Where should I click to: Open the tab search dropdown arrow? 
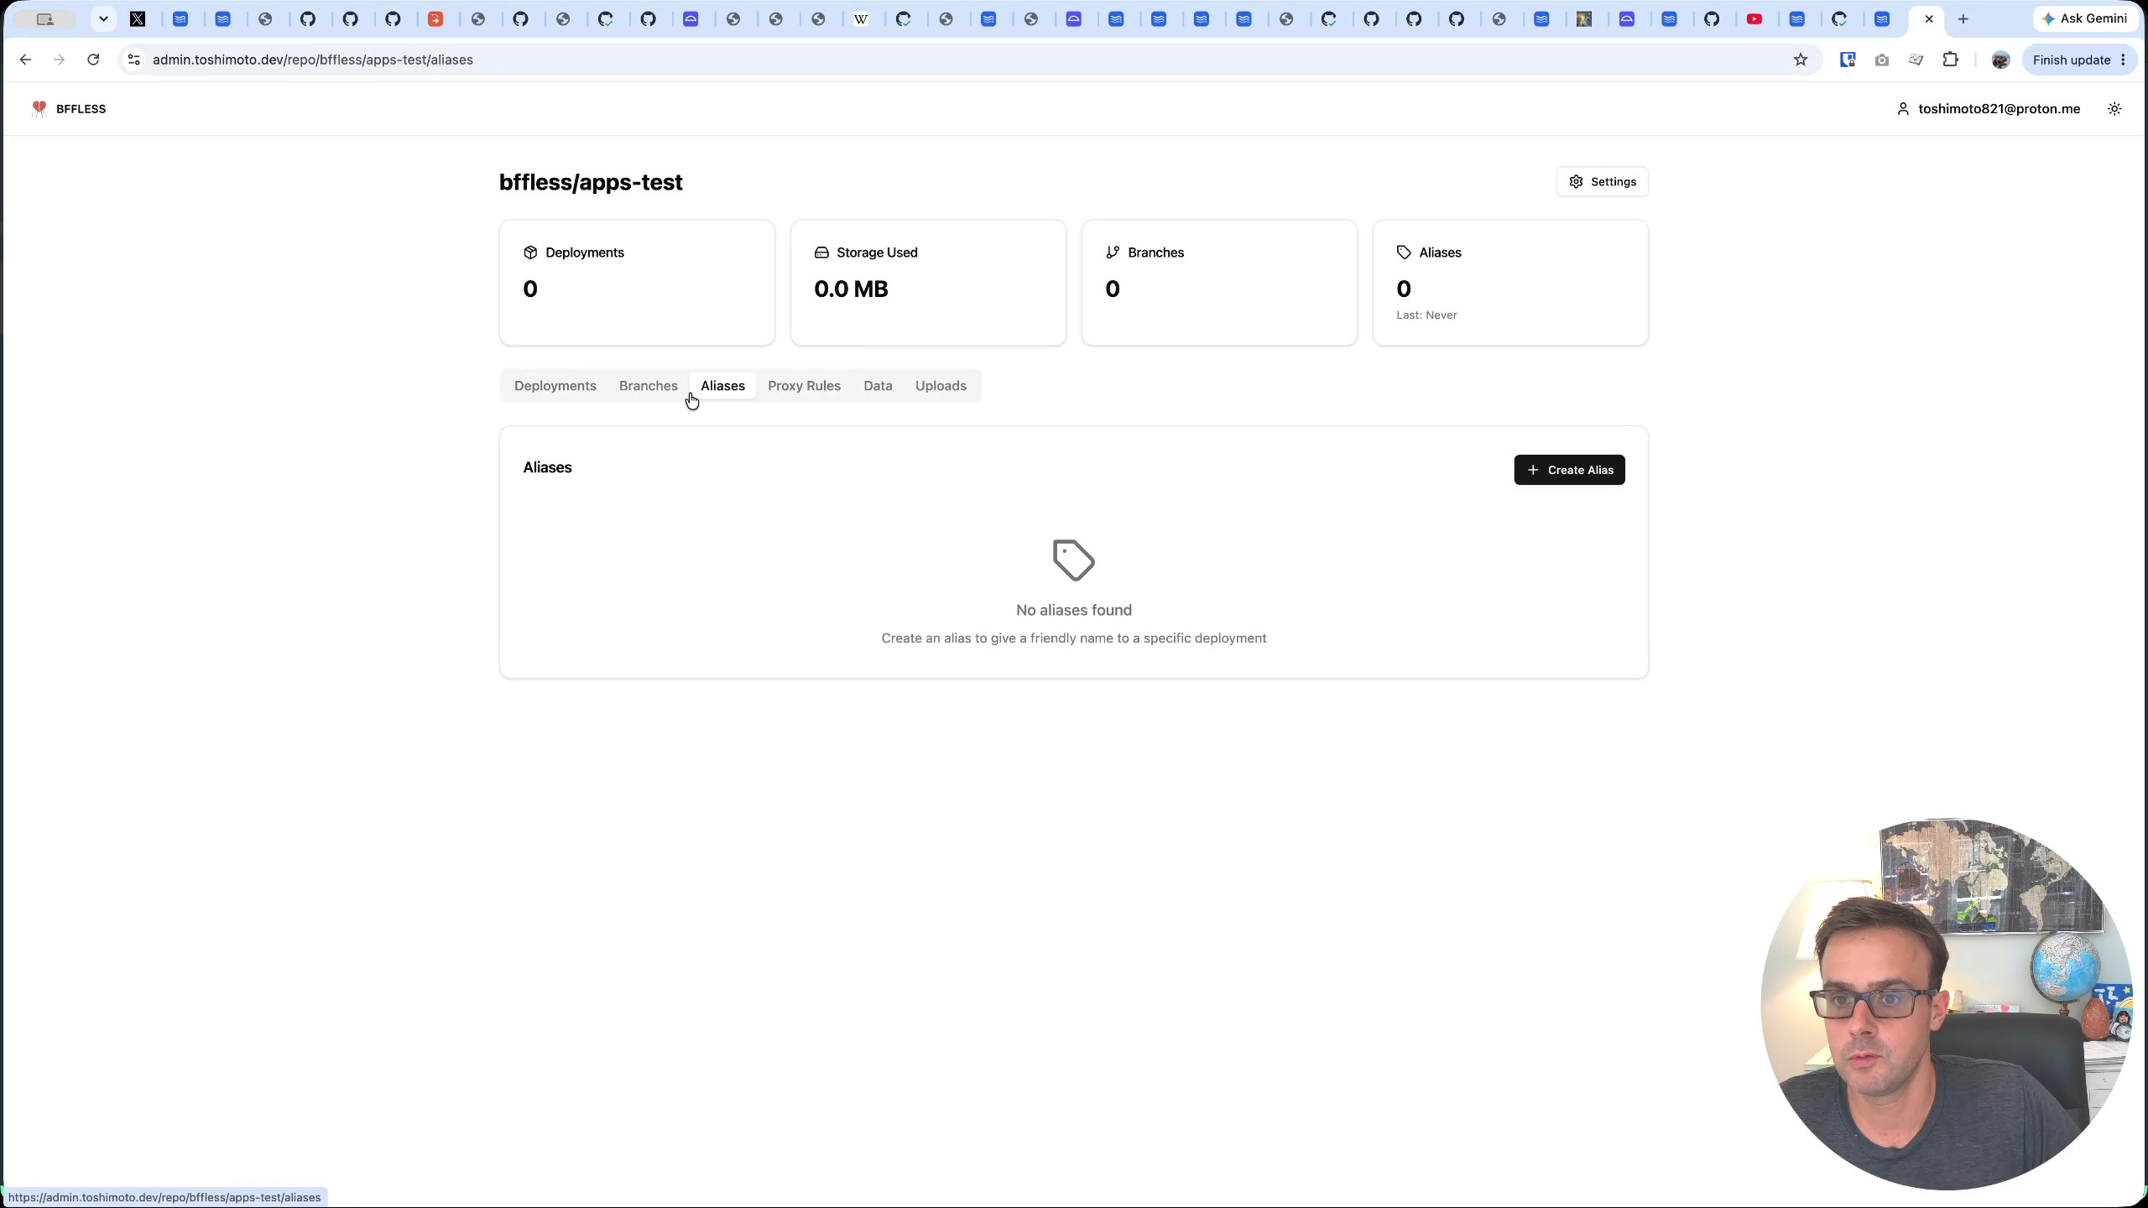coord(103,18)
